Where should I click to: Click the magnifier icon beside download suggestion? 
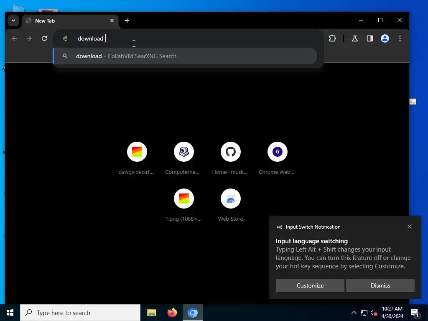pyautogui.click(x=65, y=56)
